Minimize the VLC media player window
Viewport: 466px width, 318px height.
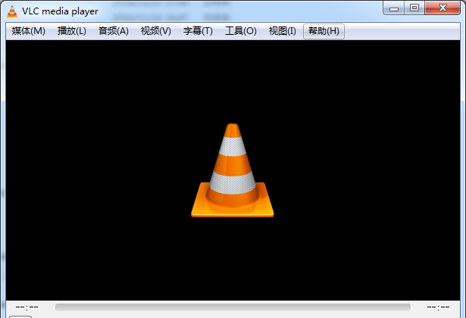394,8
